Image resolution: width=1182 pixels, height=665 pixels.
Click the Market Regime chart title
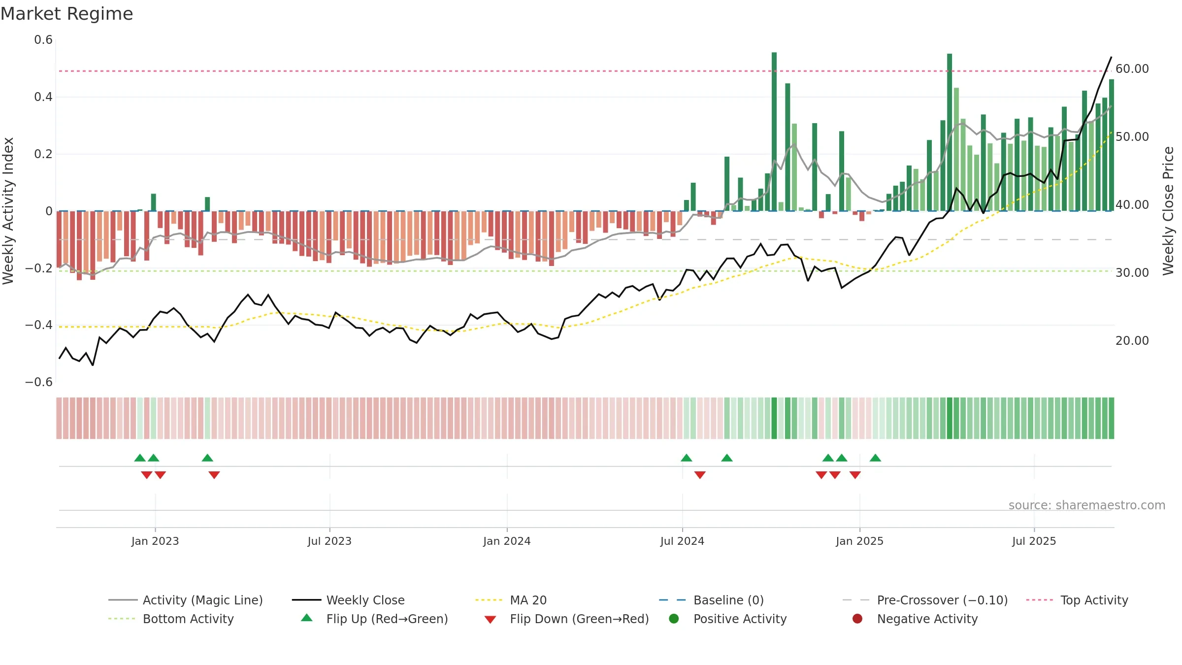pyautogui.click(x=66, y=14)
